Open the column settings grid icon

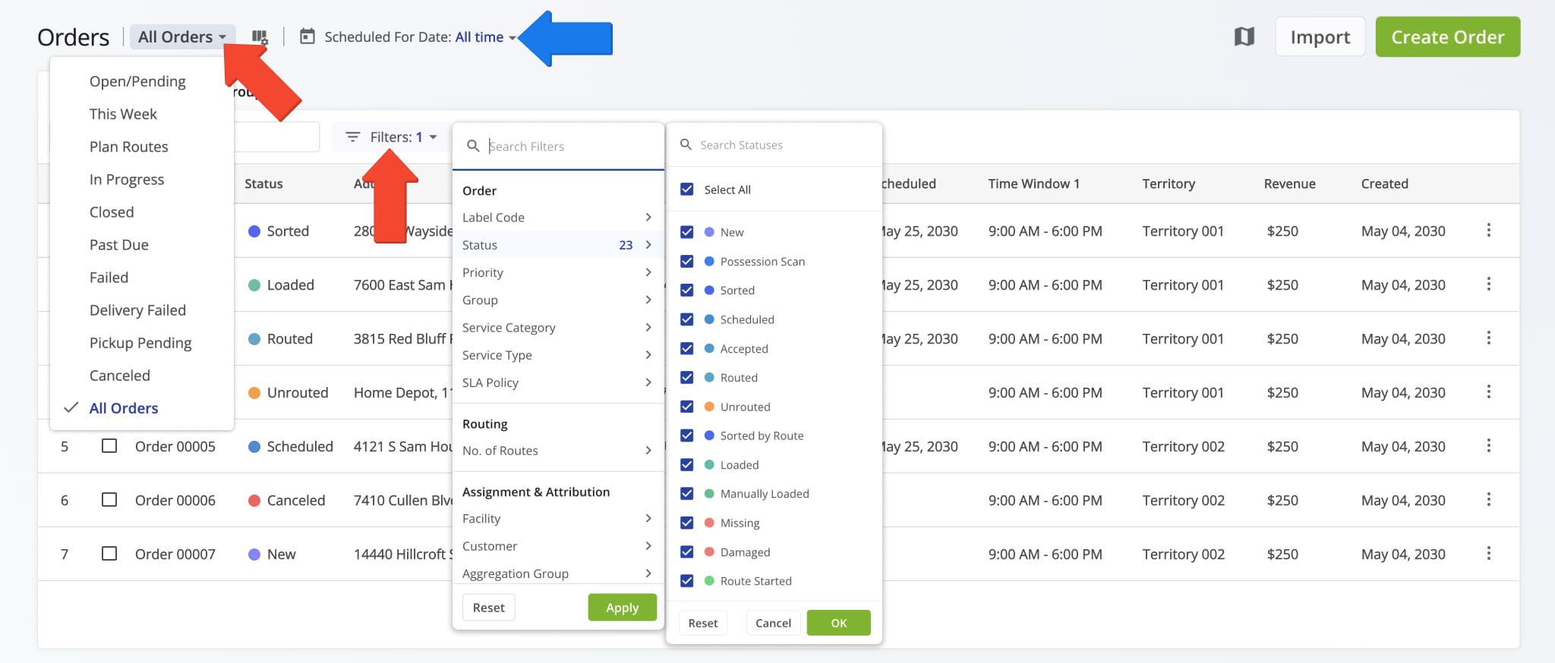pyautogui.click(x=260, y=37)
